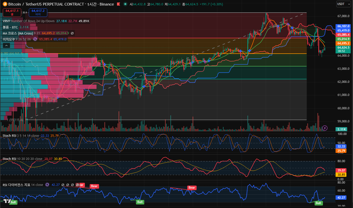The image size is (353, 208).
Task: Click the open value 시64,432.8
Action: [138, 4]
